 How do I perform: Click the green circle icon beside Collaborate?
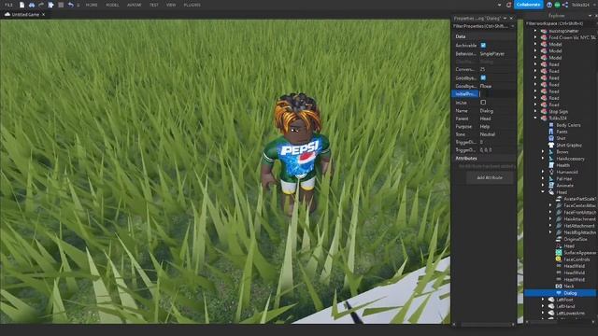pyautogui.click(x=557, y=5)
